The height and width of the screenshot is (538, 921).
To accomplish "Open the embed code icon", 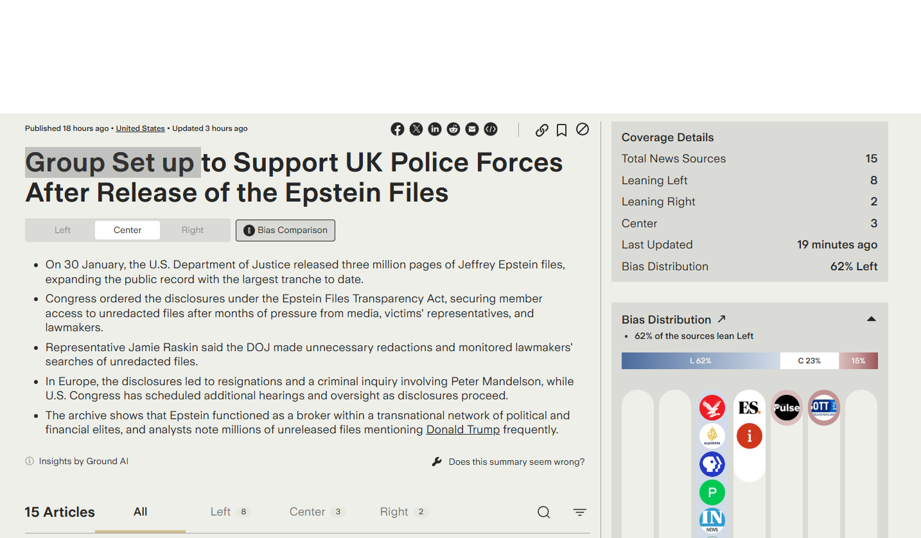I will tap(491, 129).
